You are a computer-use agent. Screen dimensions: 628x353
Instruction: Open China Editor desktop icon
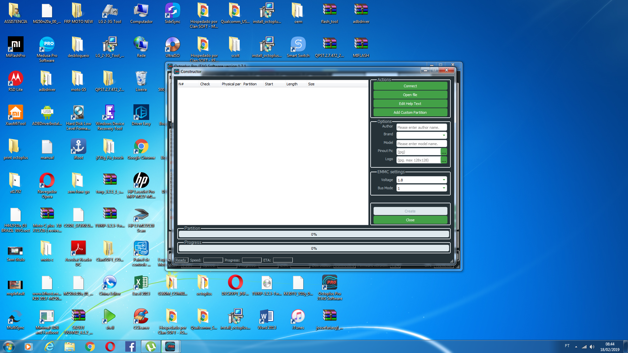click(110, 285)
